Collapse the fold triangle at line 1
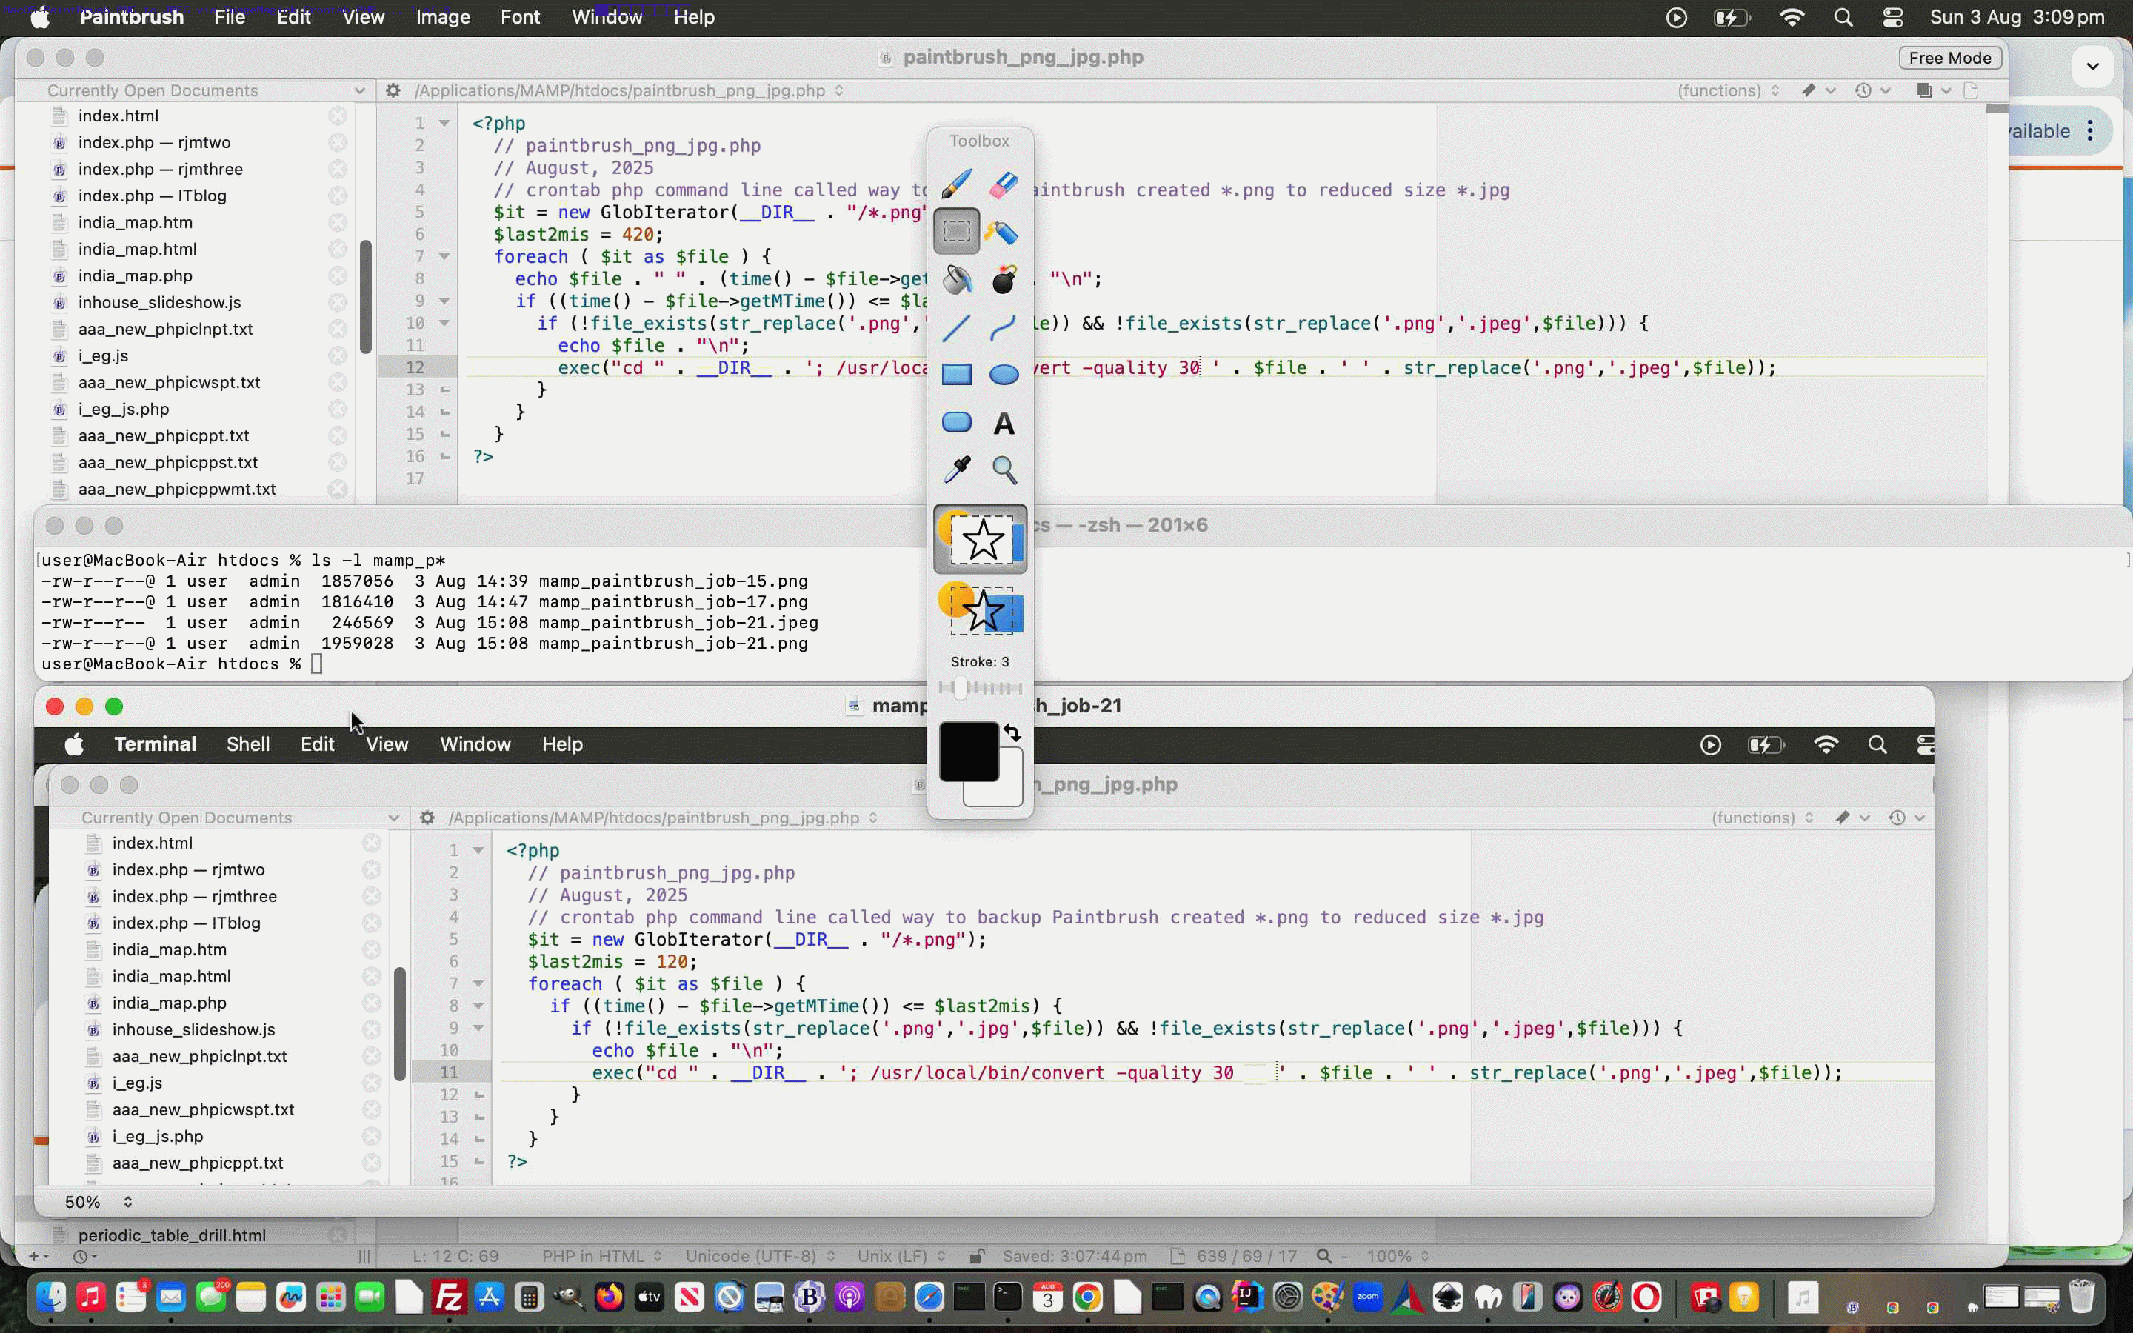2133x1333 pixels. (444, 124)
